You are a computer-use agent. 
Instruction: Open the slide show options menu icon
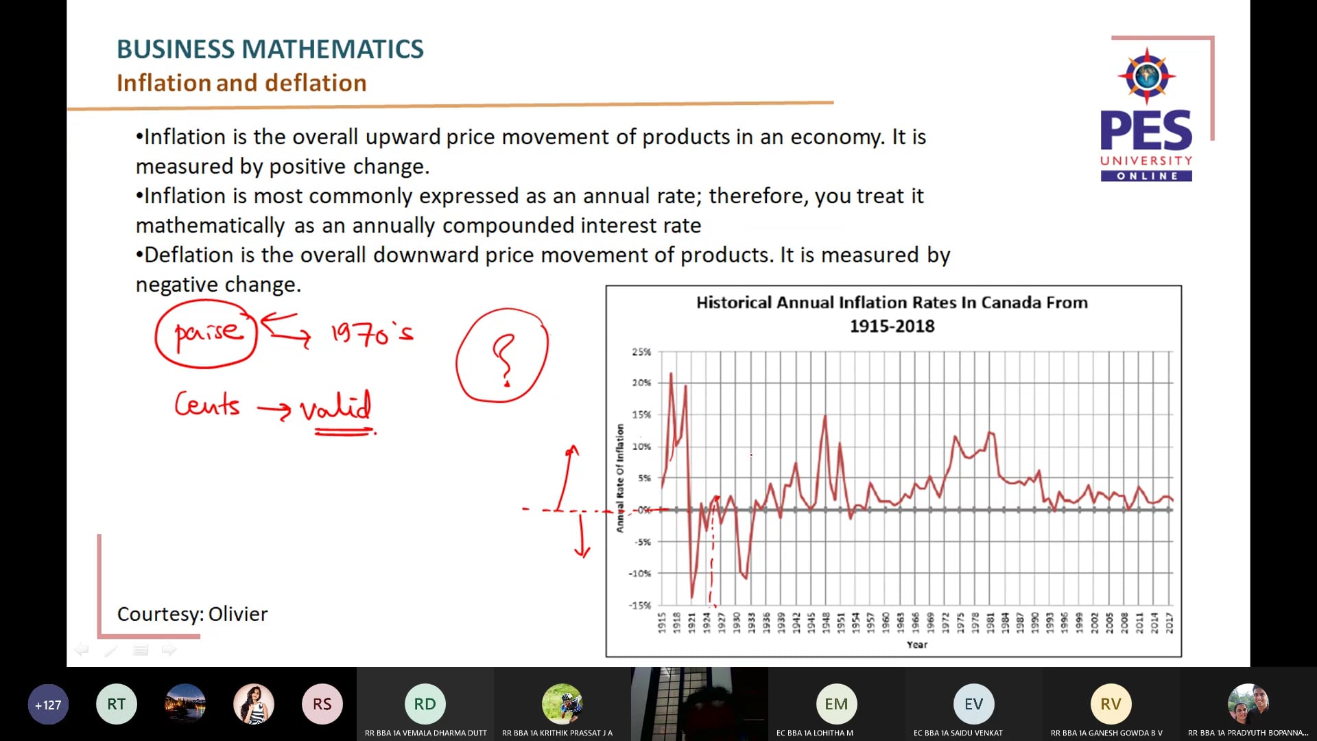click(x=141, y=650)
